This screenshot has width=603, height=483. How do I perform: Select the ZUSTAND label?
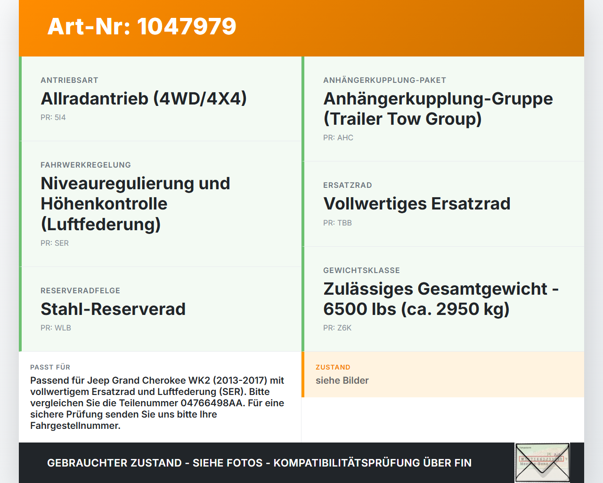(x=333, y=367)
